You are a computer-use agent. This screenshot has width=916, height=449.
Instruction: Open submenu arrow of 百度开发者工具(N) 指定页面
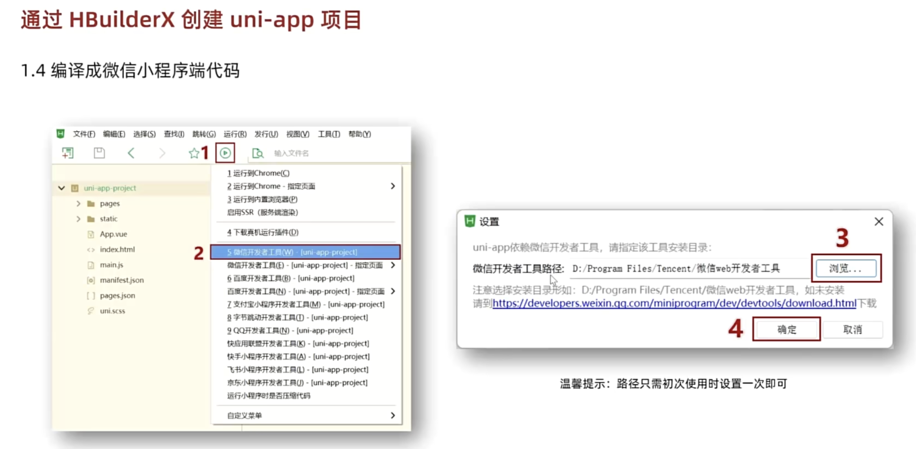(x=392, y=291)
